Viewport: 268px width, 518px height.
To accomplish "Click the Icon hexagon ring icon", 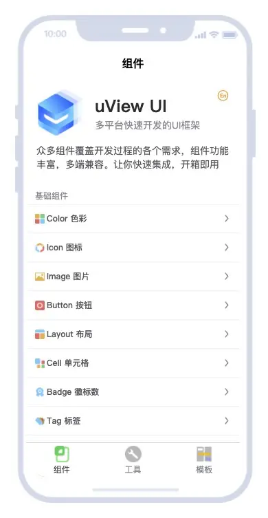I will 40,248.
